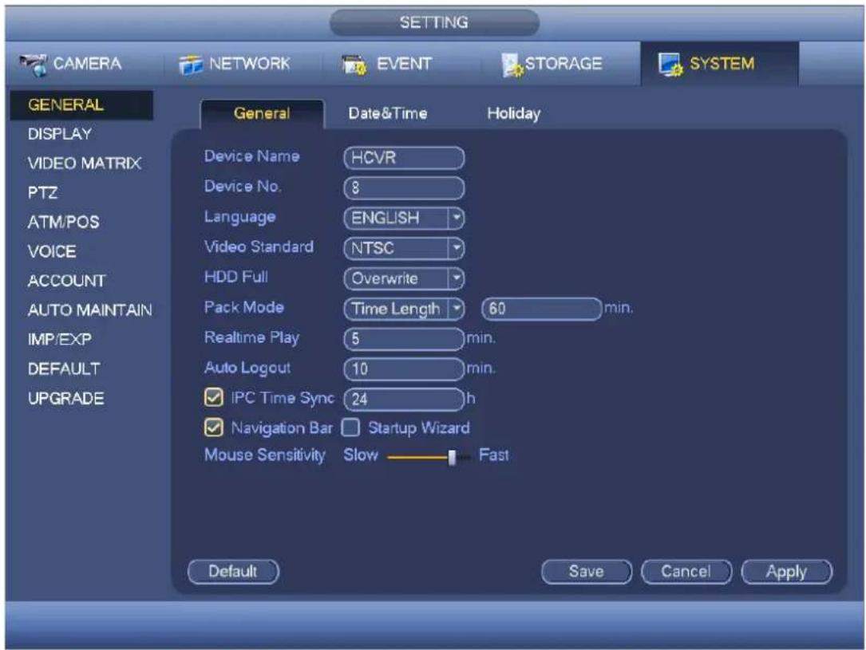Screen dimensions: 866x650
Task: Click the Network icon in top bar
Action: point(191,65)
